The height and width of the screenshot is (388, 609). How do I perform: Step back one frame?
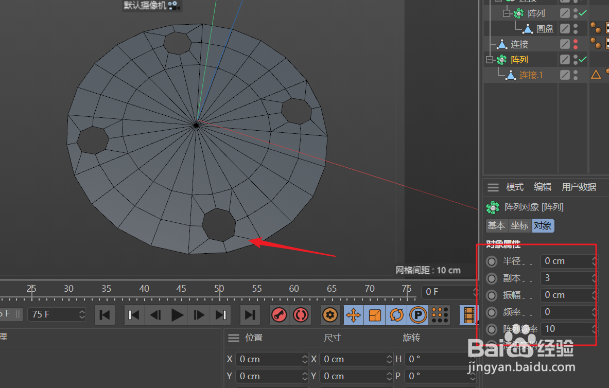[155, 315]
